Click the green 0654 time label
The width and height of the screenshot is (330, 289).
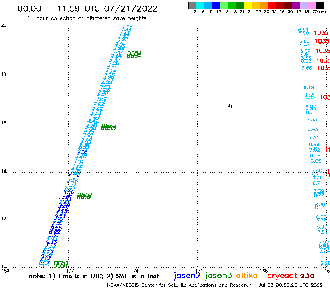click(x=134, y=55)
